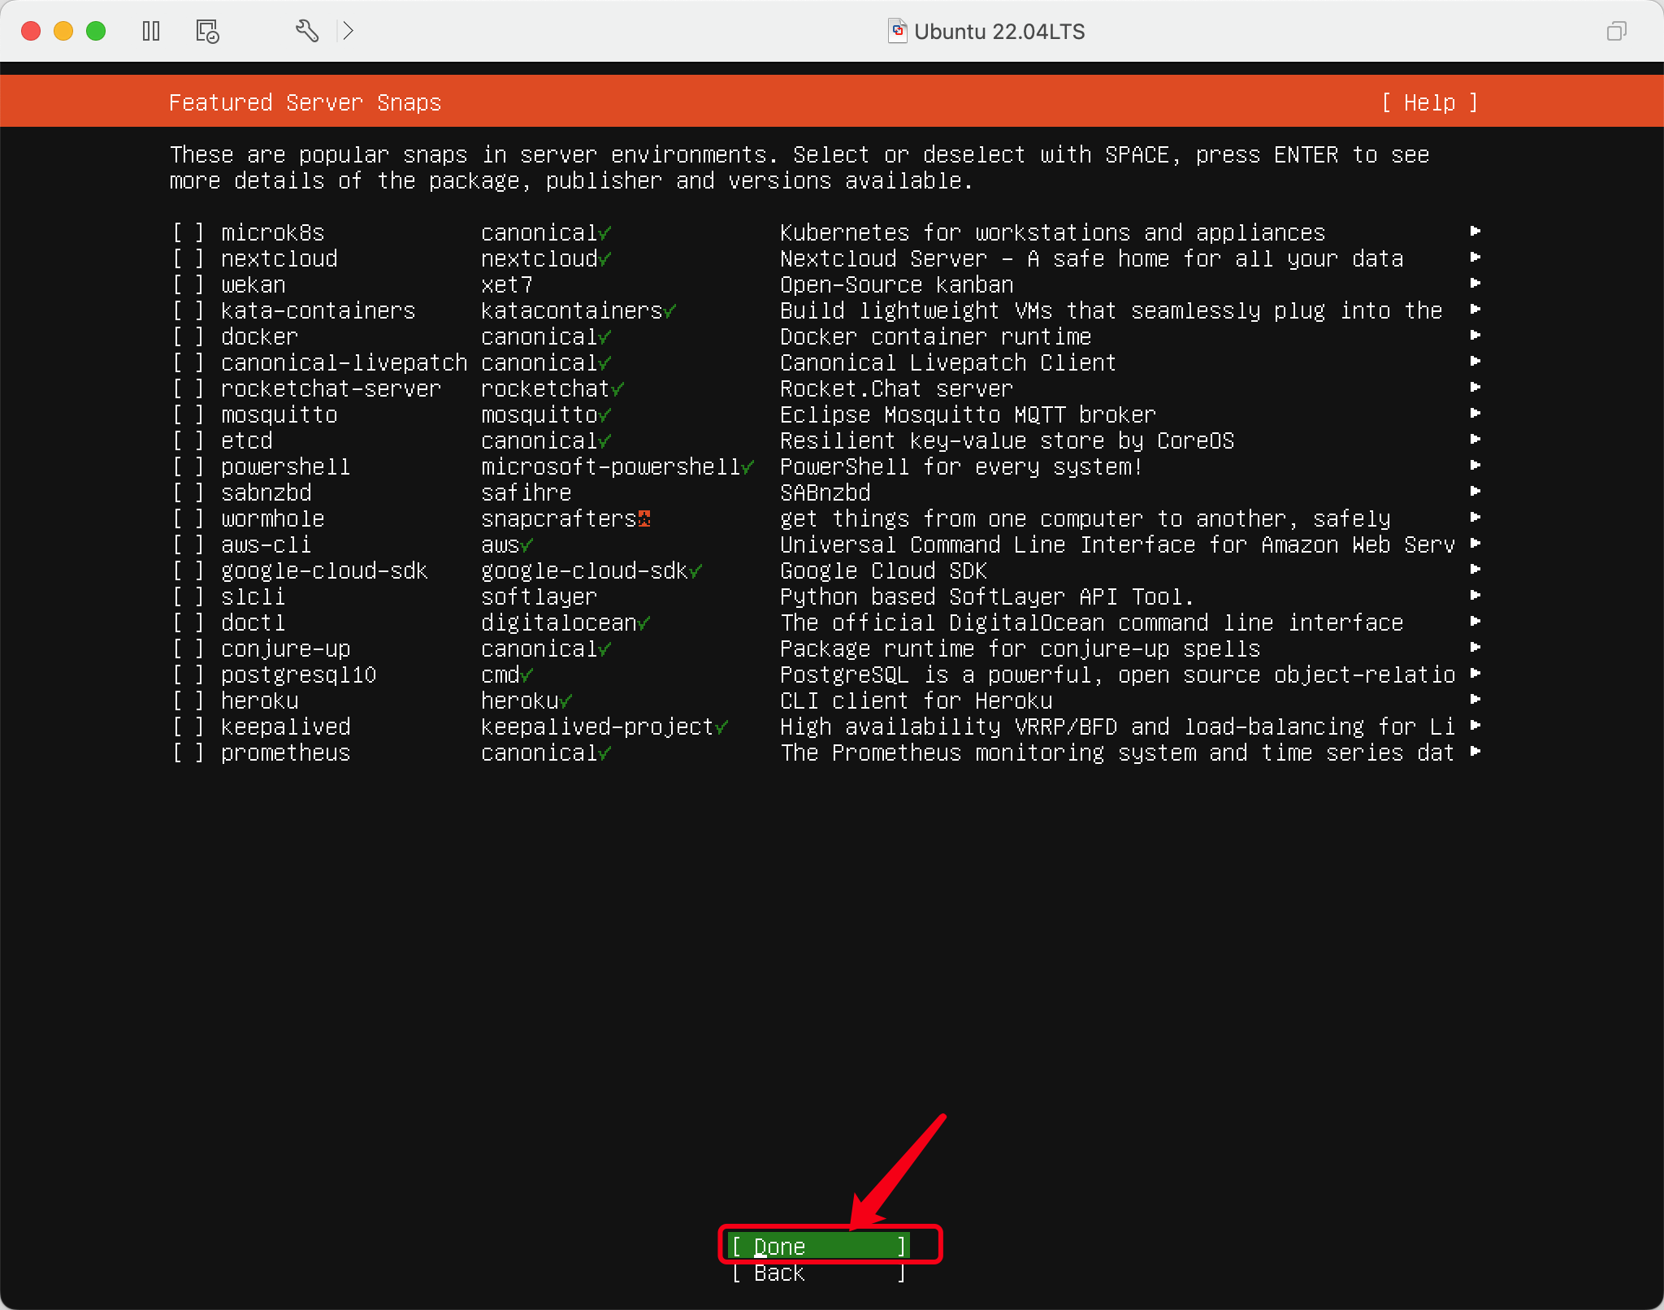This screenshot has height=1310, width=1664.
Task: Pause the virtual machine
Action: [151, 31]
